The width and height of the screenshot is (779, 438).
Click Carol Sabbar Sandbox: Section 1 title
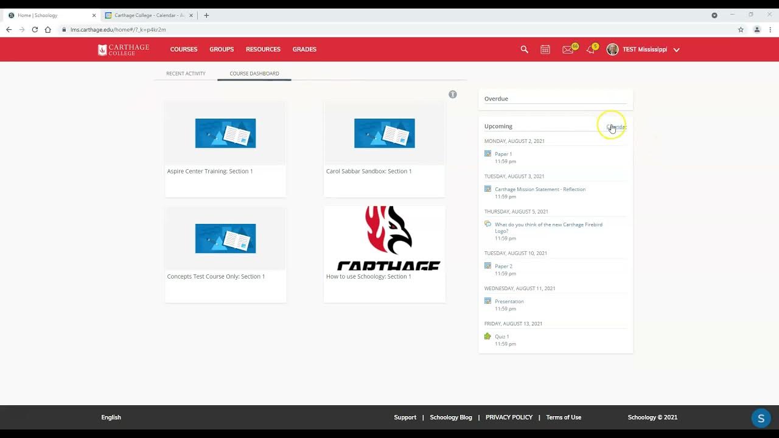click(369, 171)
